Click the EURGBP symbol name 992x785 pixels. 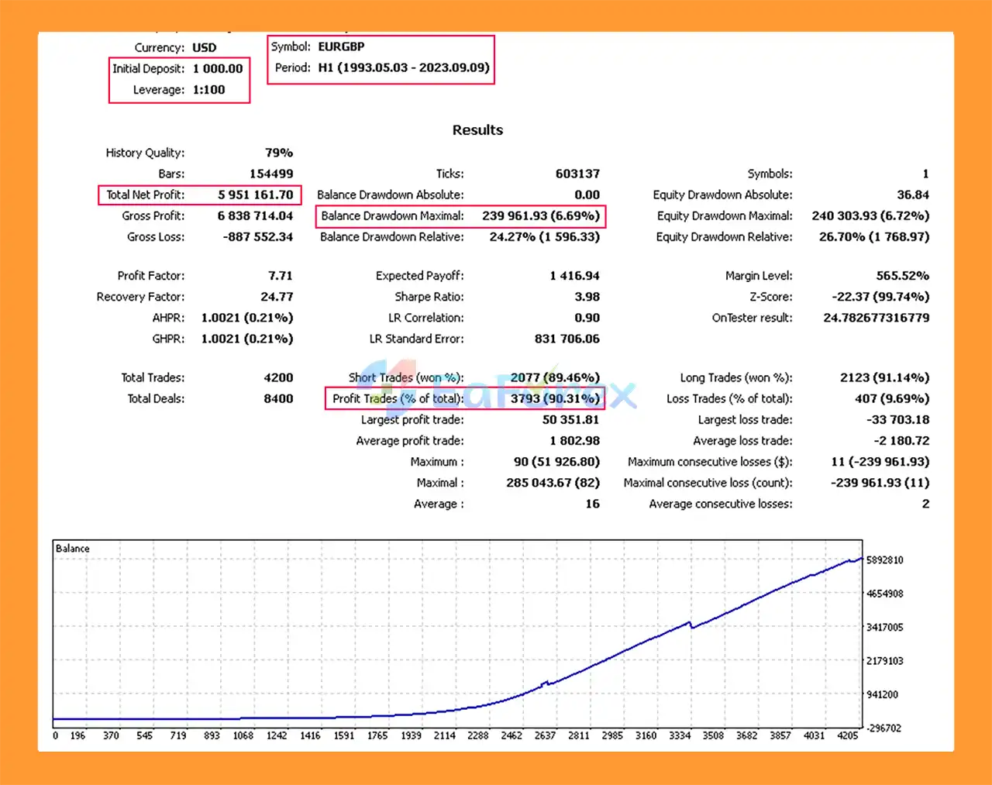click(341, 46)
